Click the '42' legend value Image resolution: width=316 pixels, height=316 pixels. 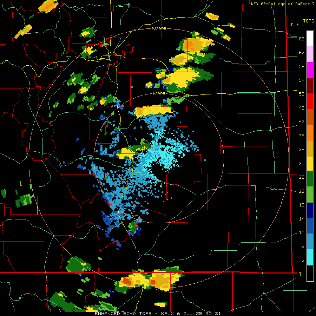(x=302, y=122)
